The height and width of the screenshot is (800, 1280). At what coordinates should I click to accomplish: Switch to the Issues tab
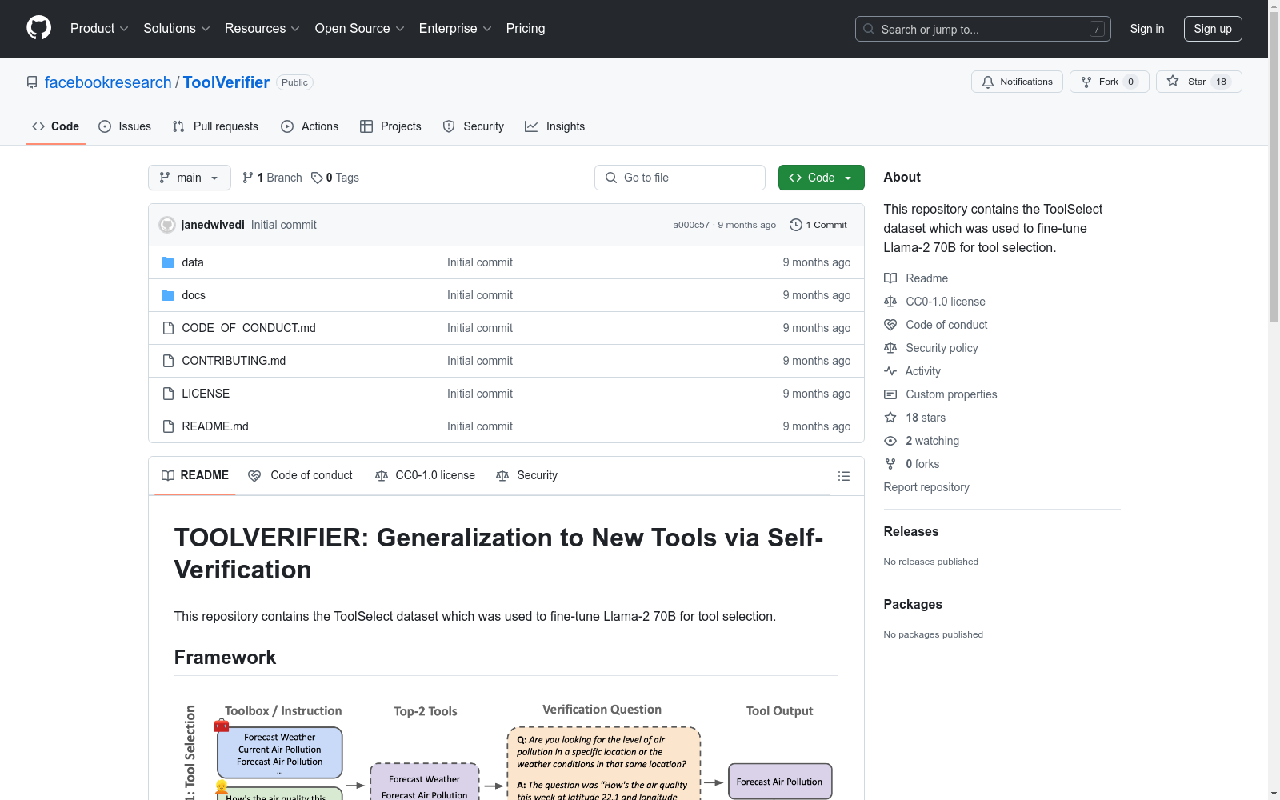click(125, 126)
